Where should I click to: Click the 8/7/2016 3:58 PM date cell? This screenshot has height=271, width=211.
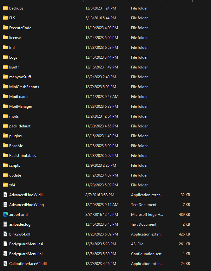tap(100, 195)
